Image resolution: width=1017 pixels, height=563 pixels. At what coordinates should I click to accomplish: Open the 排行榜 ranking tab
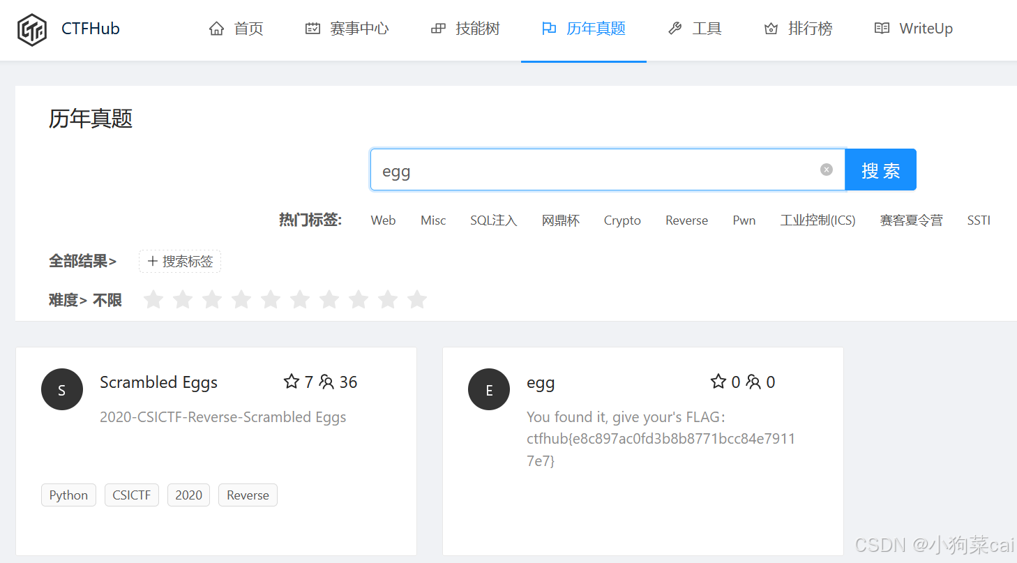pyautogui.click(x=798, y=29)
